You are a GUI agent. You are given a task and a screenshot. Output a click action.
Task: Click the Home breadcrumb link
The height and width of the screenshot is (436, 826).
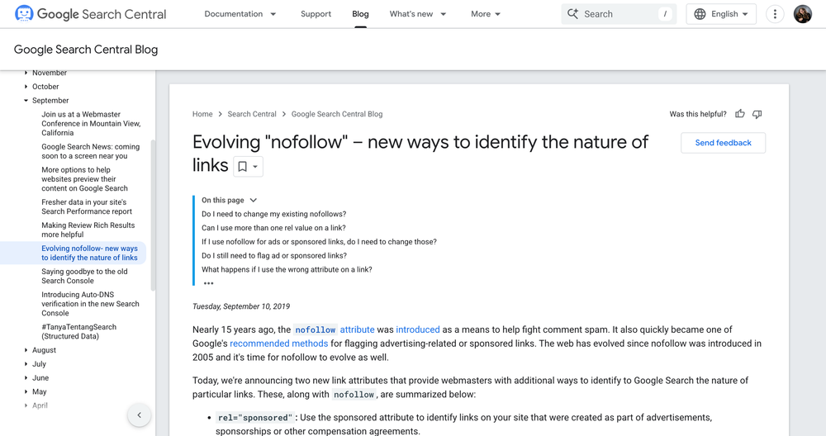click(202, 114)
